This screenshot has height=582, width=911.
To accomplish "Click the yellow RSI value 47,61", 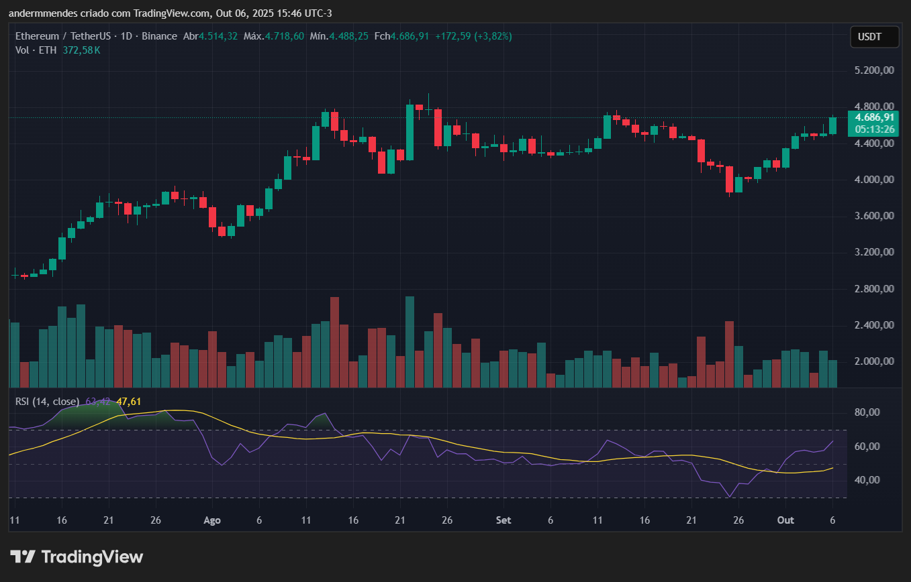I will click(x=129, y=402).
